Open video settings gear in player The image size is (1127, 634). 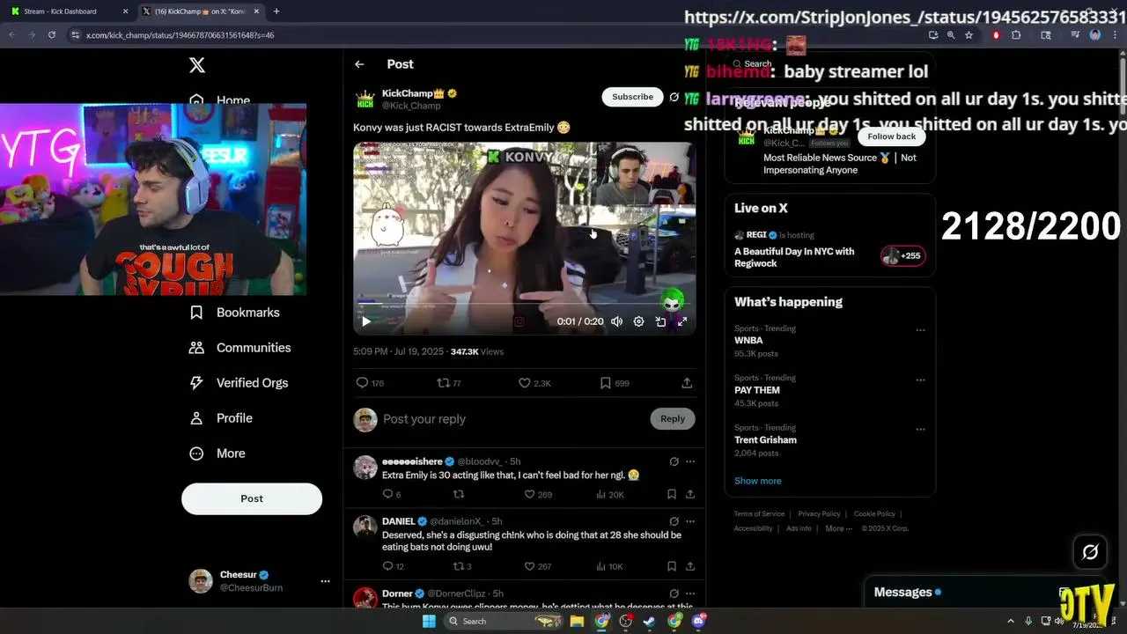(639, 321)
